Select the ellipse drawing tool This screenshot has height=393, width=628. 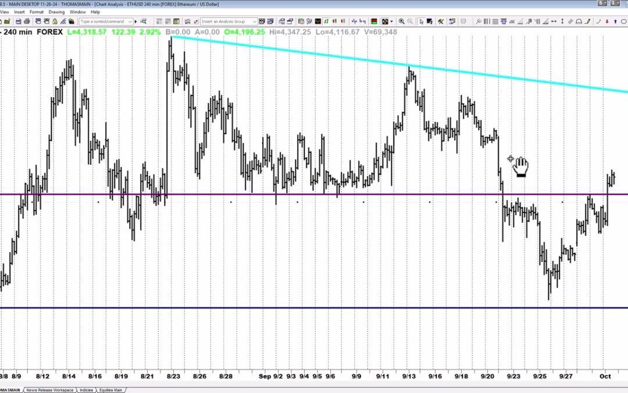[623, 22]
